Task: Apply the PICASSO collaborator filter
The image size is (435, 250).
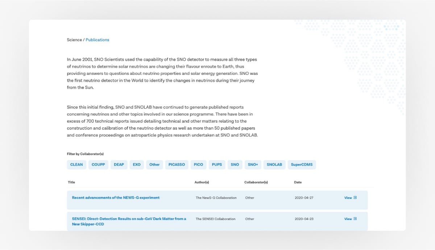Action: [177, 165]
